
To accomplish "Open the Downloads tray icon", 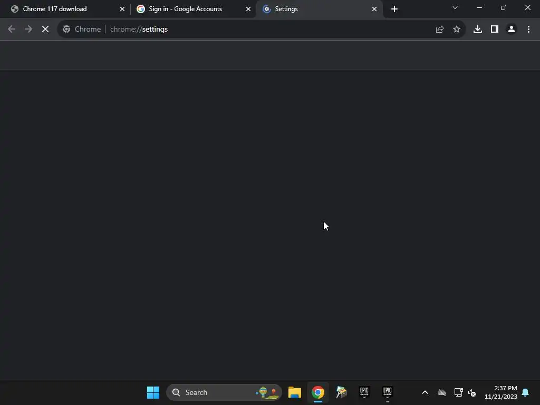I will tap(478, 30).
